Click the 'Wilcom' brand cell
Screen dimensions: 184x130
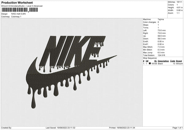pos(179,63)
